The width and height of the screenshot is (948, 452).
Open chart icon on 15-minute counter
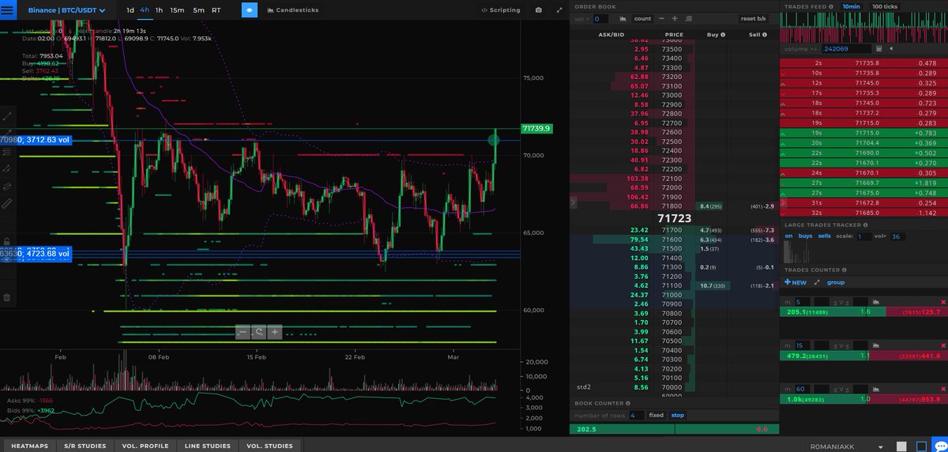point(875,346)
